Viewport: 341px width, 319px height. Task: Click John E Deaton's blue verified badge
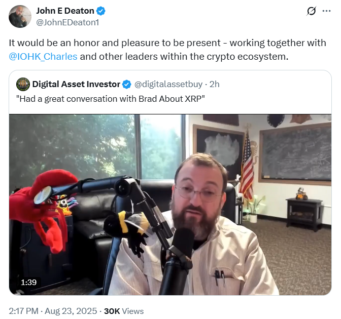pyautogui.click(x=101, y=11)
